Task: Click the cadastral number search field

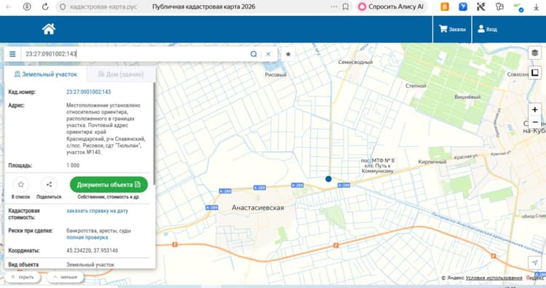Action: 136,54
